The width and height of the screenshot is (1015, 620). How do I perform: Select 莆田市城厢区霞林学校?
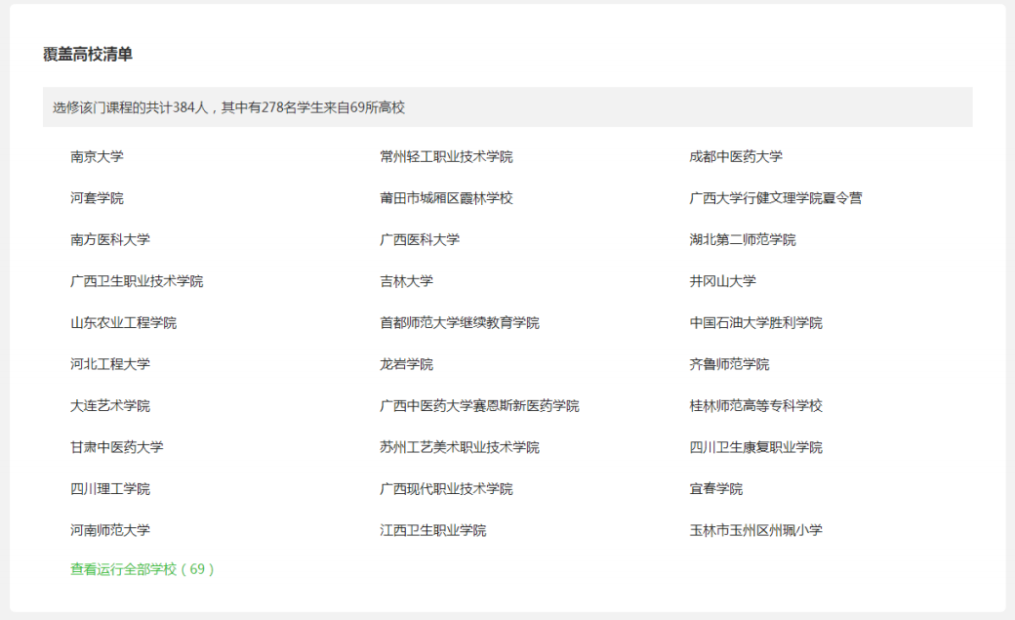coord(446,198)
